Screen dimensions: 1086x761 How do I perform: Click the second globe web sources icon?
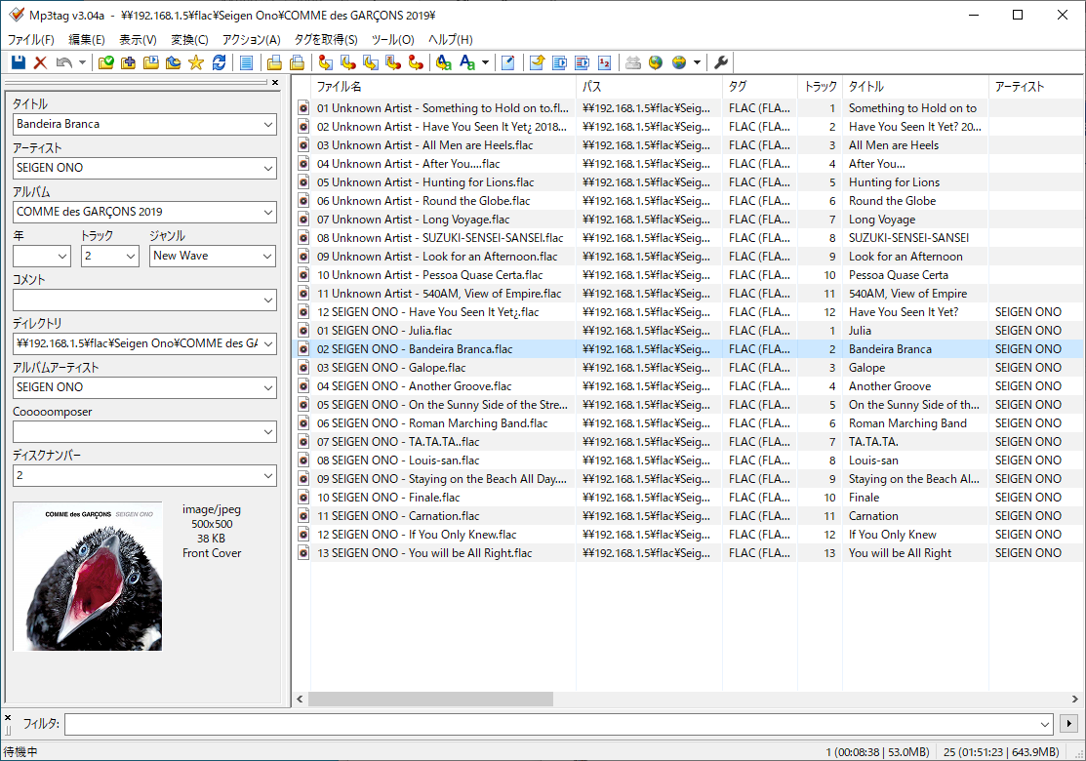coord(679,62)
